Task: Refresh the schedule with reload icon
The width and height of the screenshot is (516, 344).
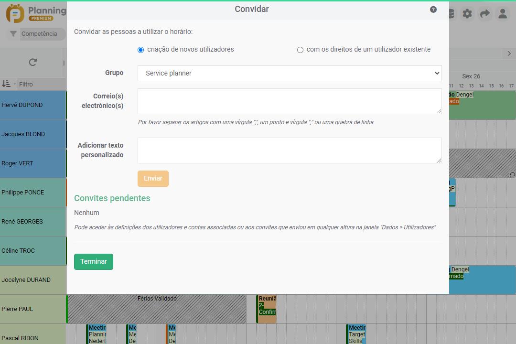Action: point(32,62)
